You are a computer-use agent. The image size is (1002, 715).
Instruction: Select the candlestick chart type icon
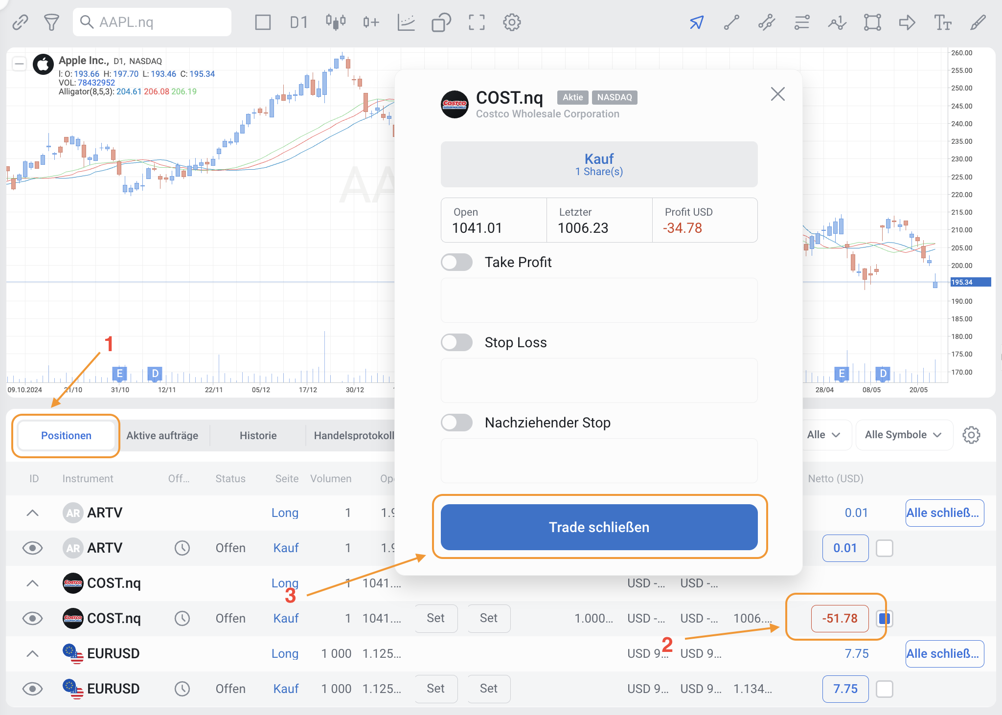point(336,22)
